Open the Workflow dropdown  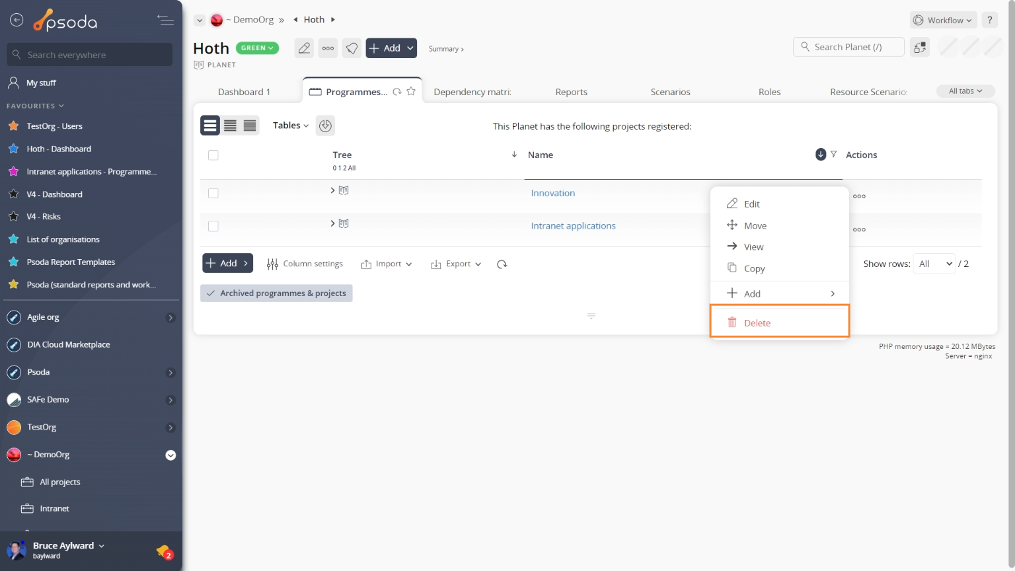pyautogui.click(x=943, y=20)
